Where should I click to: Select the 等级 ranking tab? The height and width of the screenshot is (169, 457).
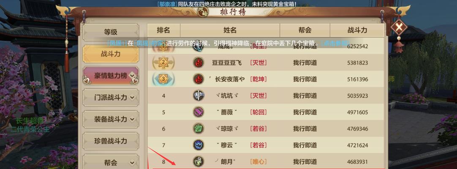click(111, 32)
